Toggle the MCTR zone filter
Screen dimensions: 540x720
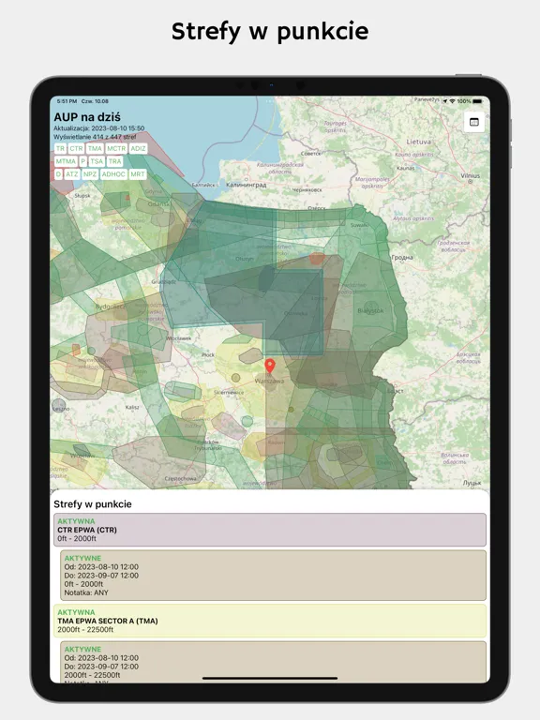click(x=116, y=148)
